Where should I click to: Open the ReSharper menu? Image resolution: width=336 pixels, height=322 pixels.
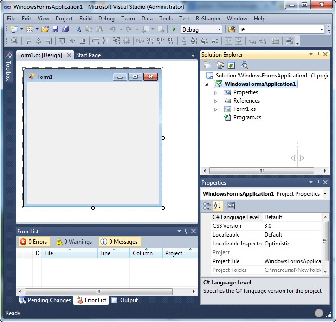click(208, 19)
